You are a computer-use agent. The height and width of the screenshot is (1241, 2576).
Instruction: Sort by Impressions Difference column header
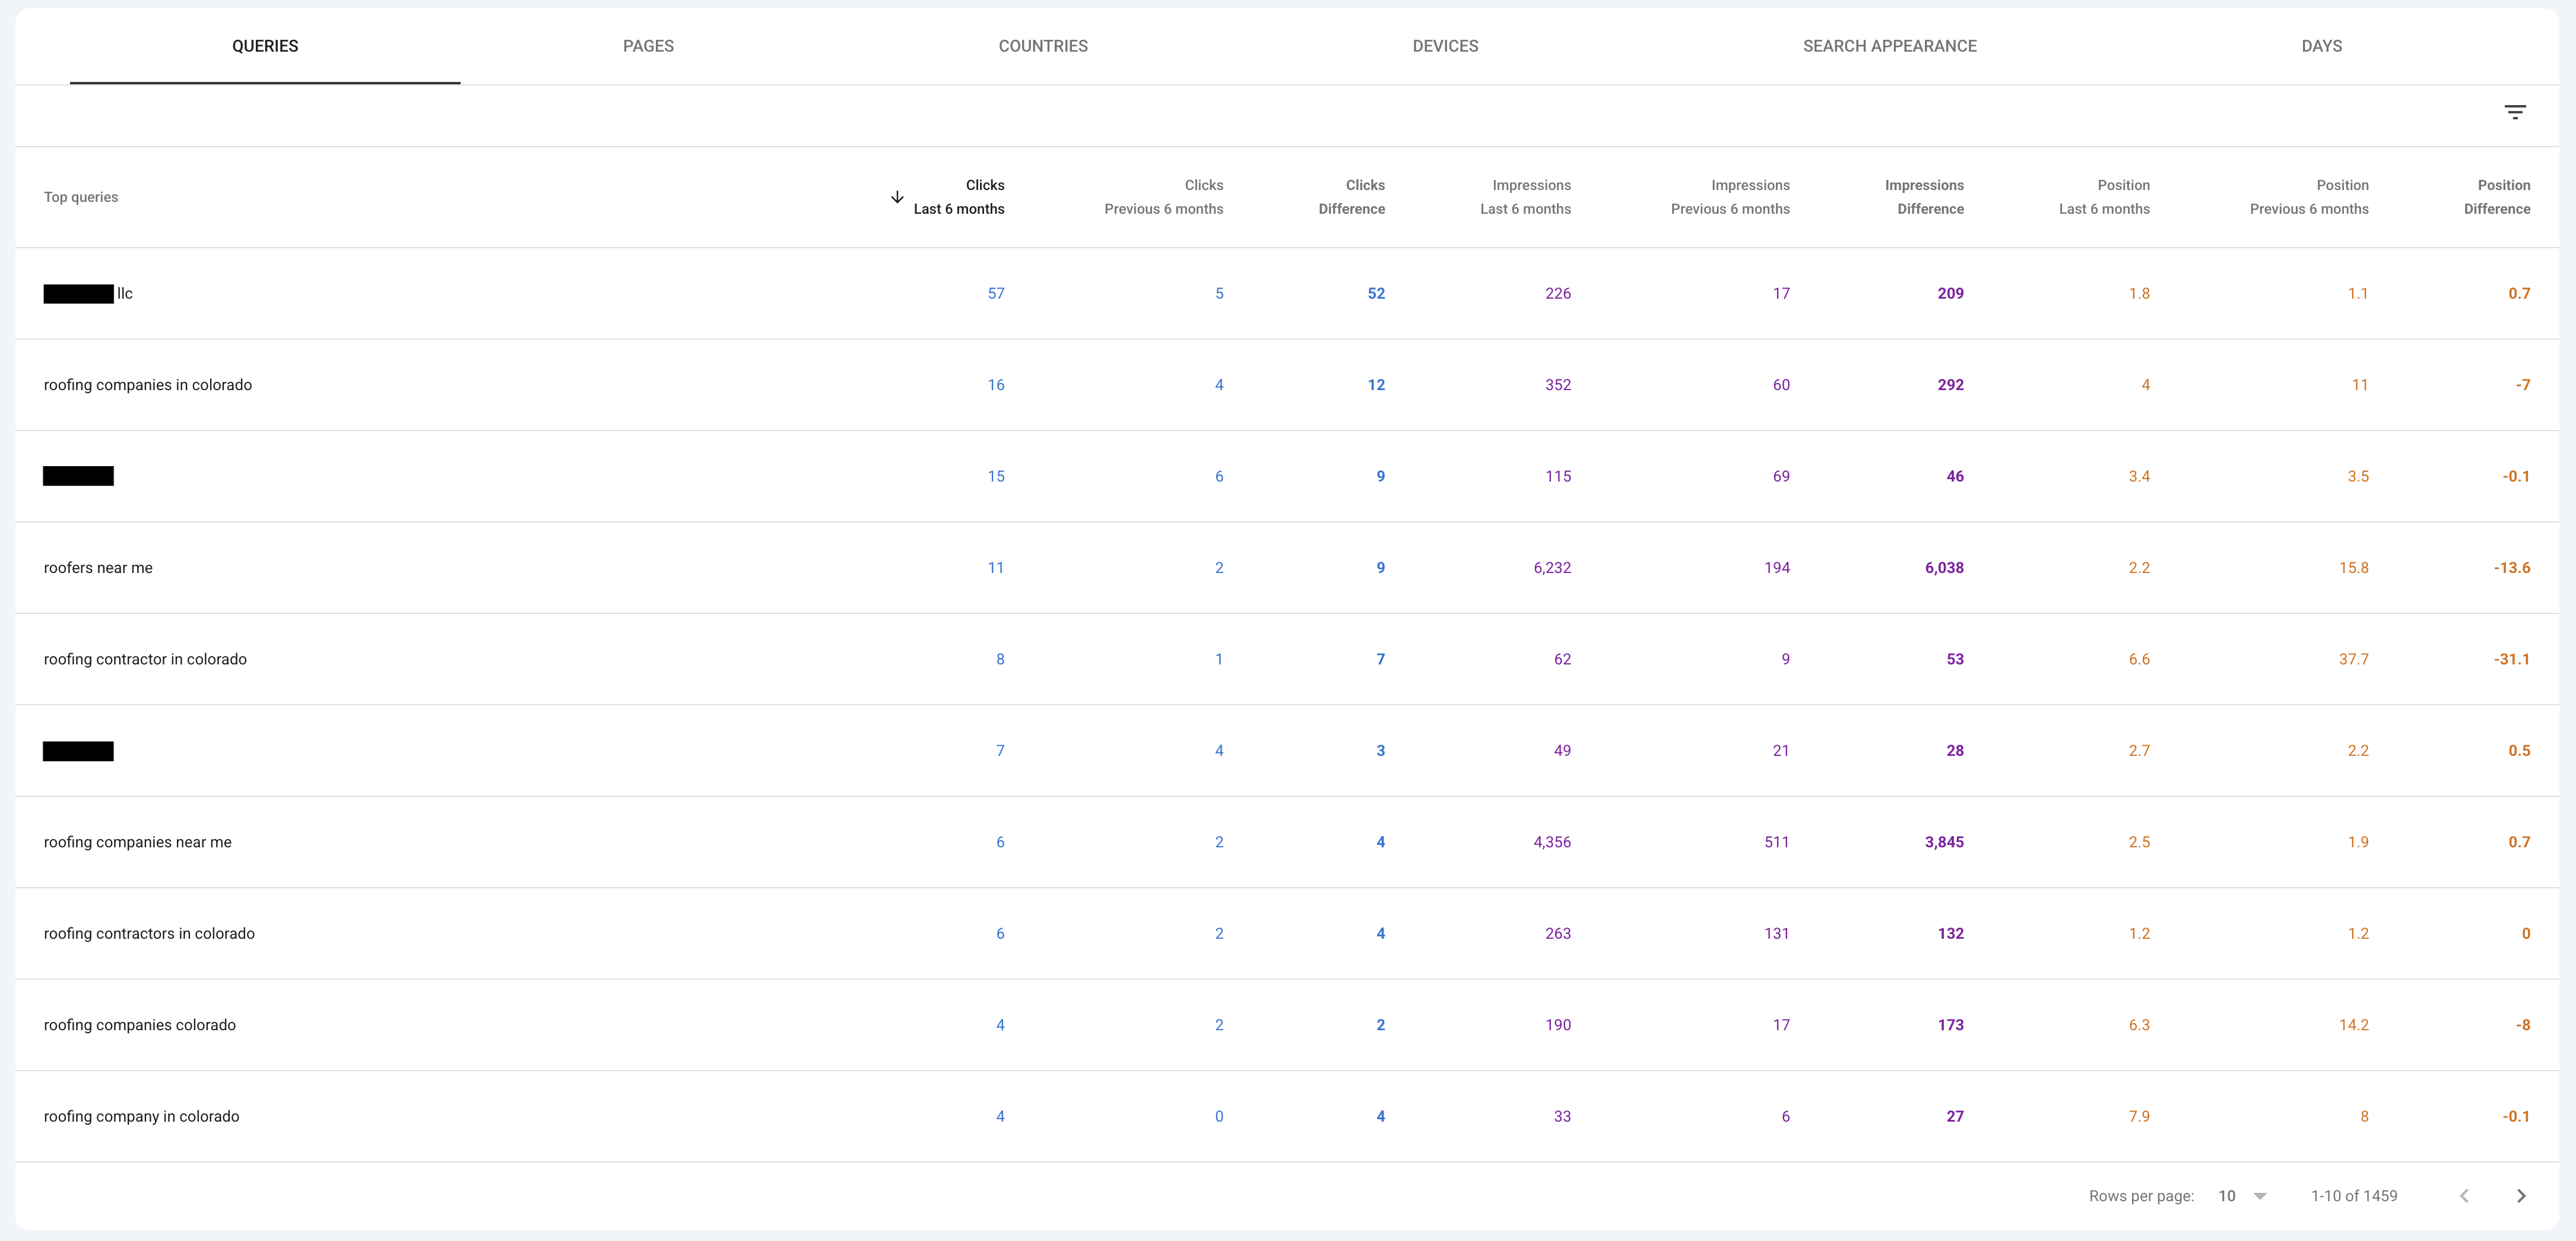(x=1924, y=197)
